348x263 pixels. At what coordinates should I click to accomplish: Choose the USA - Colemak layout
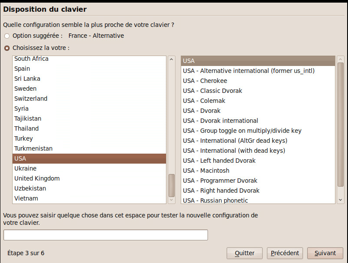pyautogui.click(x=204, y=101)
